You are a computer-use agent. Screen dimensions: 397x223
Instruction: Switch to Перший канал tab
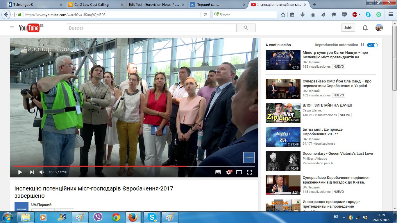218,5
